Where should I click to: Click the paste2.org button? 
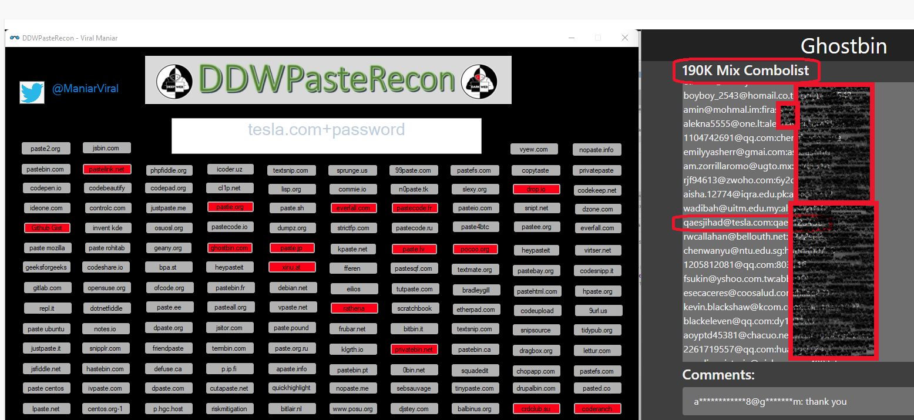point(45,148)
